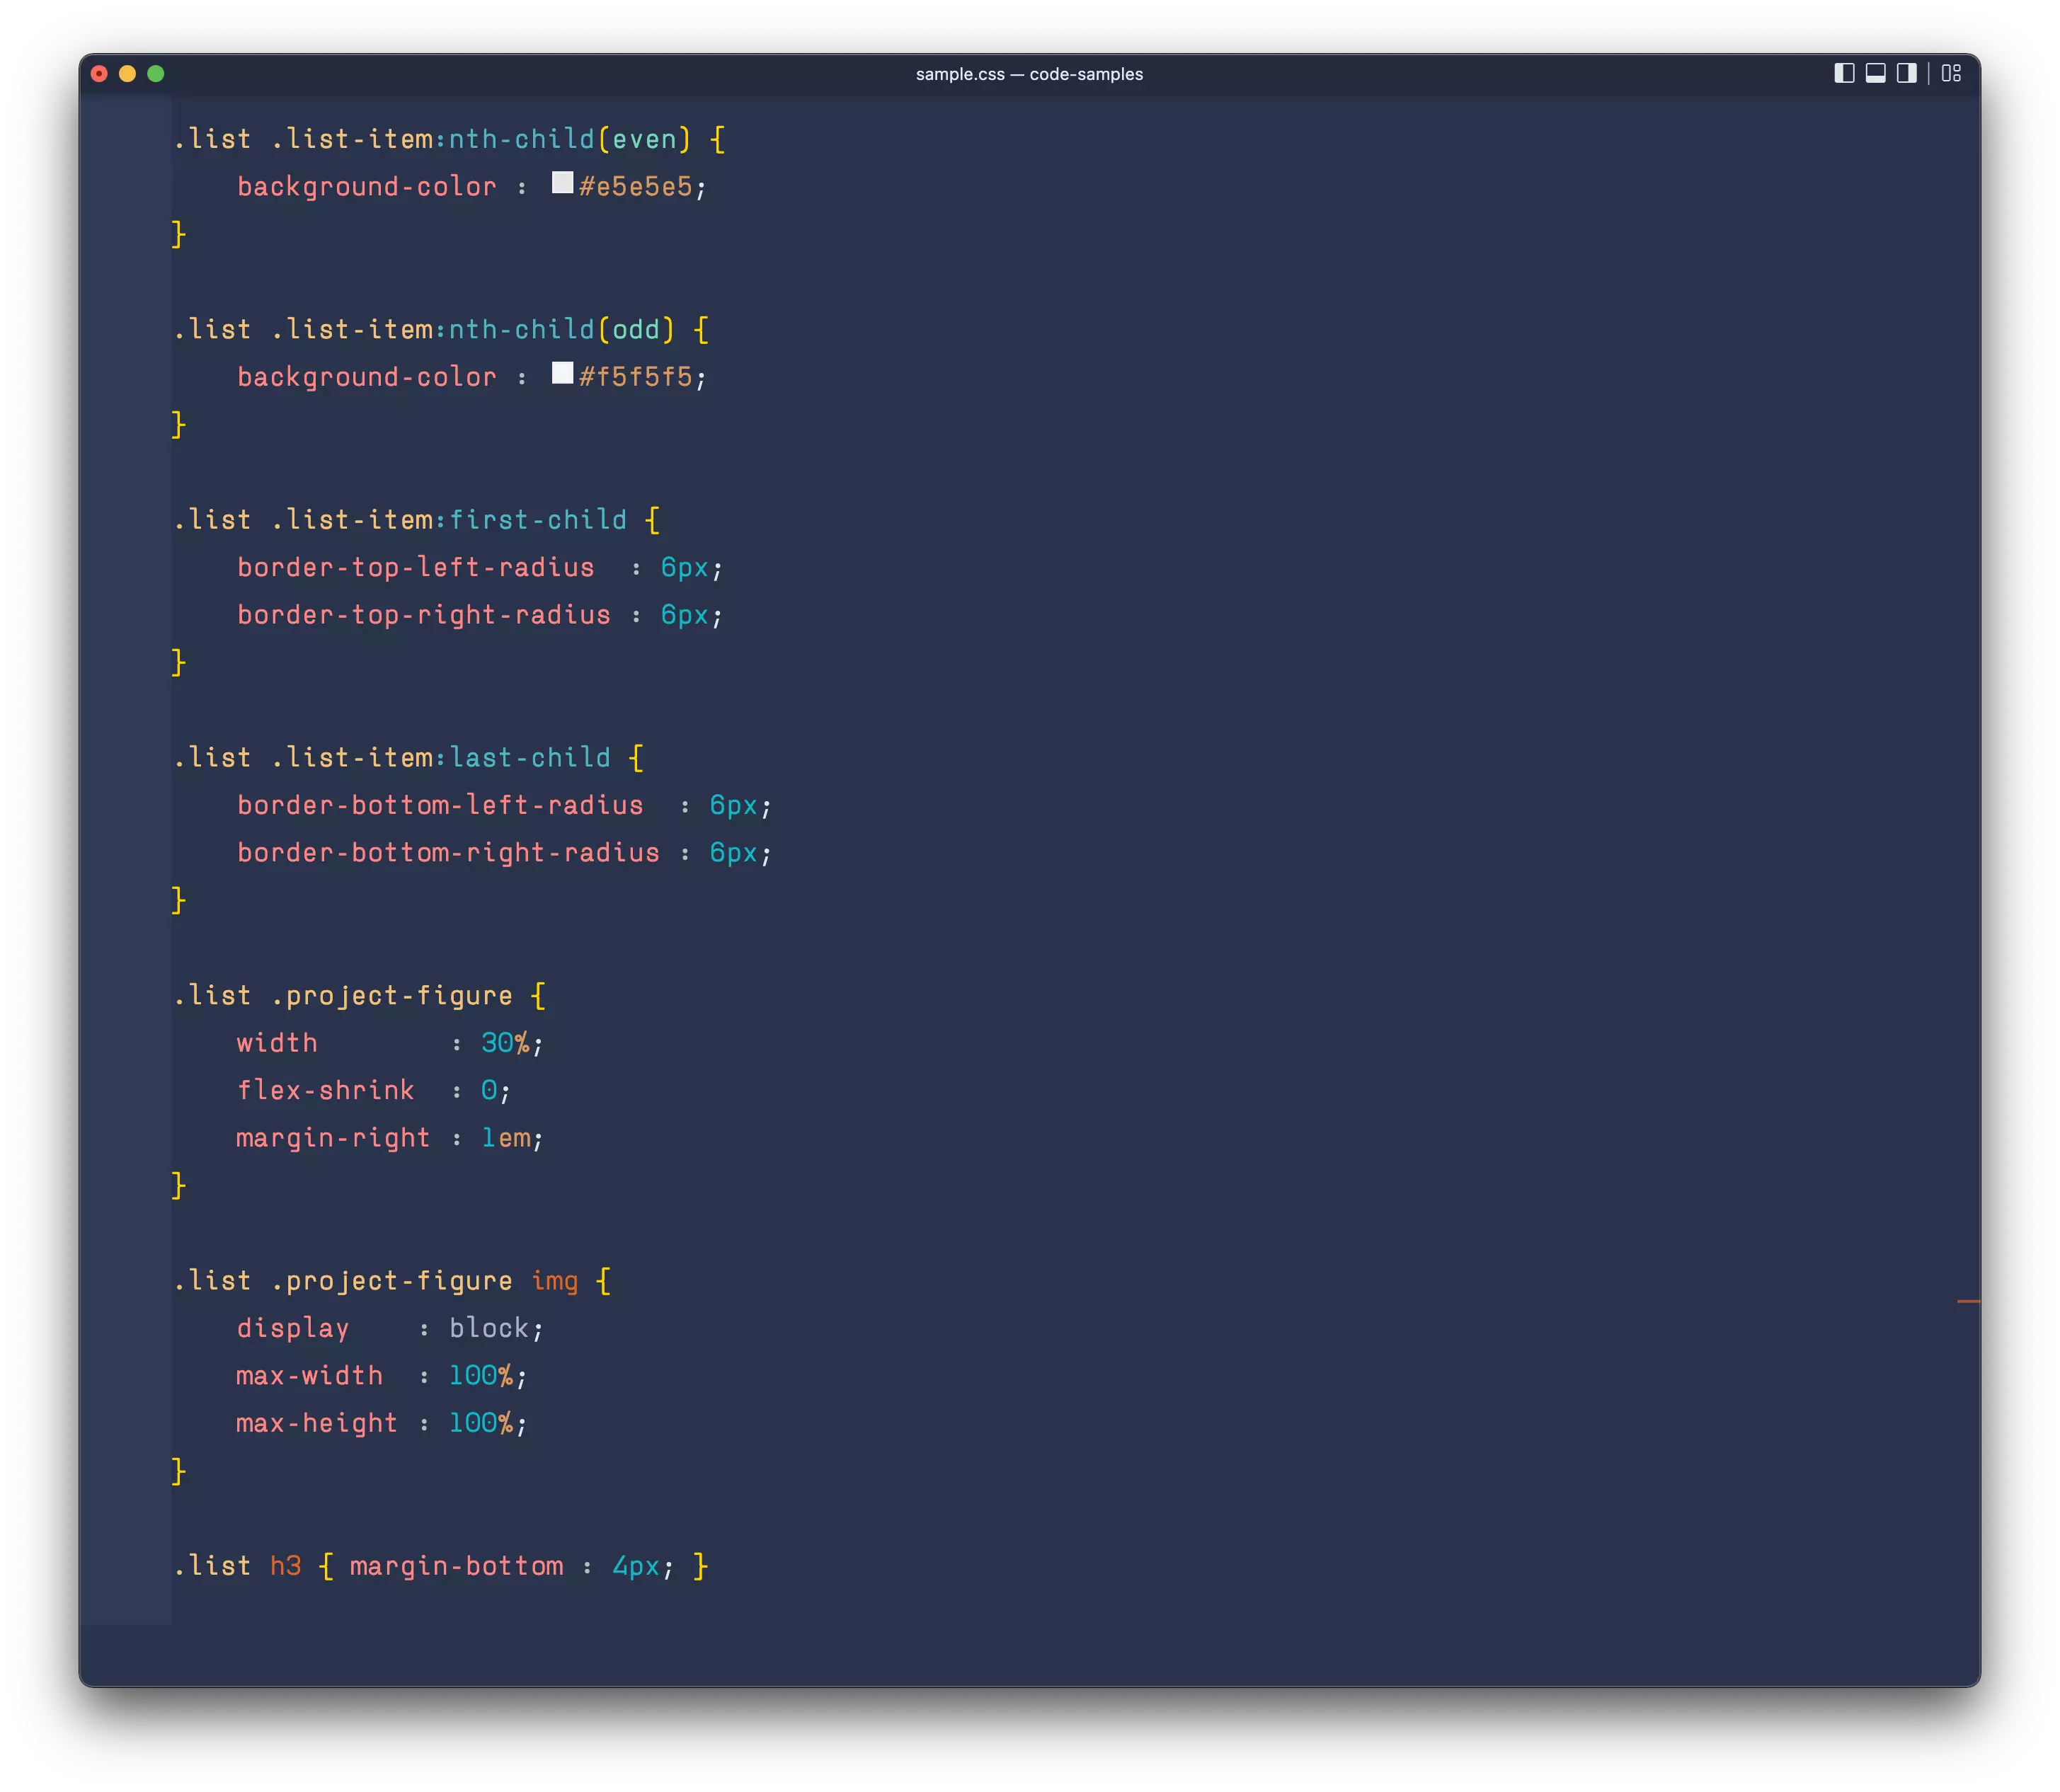Screen dimensions: 2060x1792
Task: Click background-color property in the odd rule
Action: pos(367,377)
